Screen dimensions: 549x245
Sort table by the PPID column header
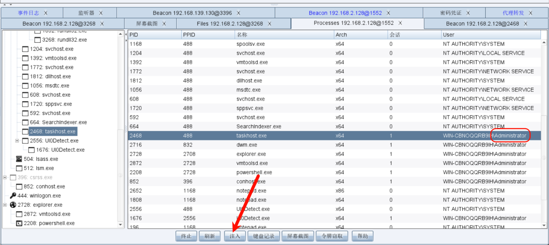tap(208, 35)
